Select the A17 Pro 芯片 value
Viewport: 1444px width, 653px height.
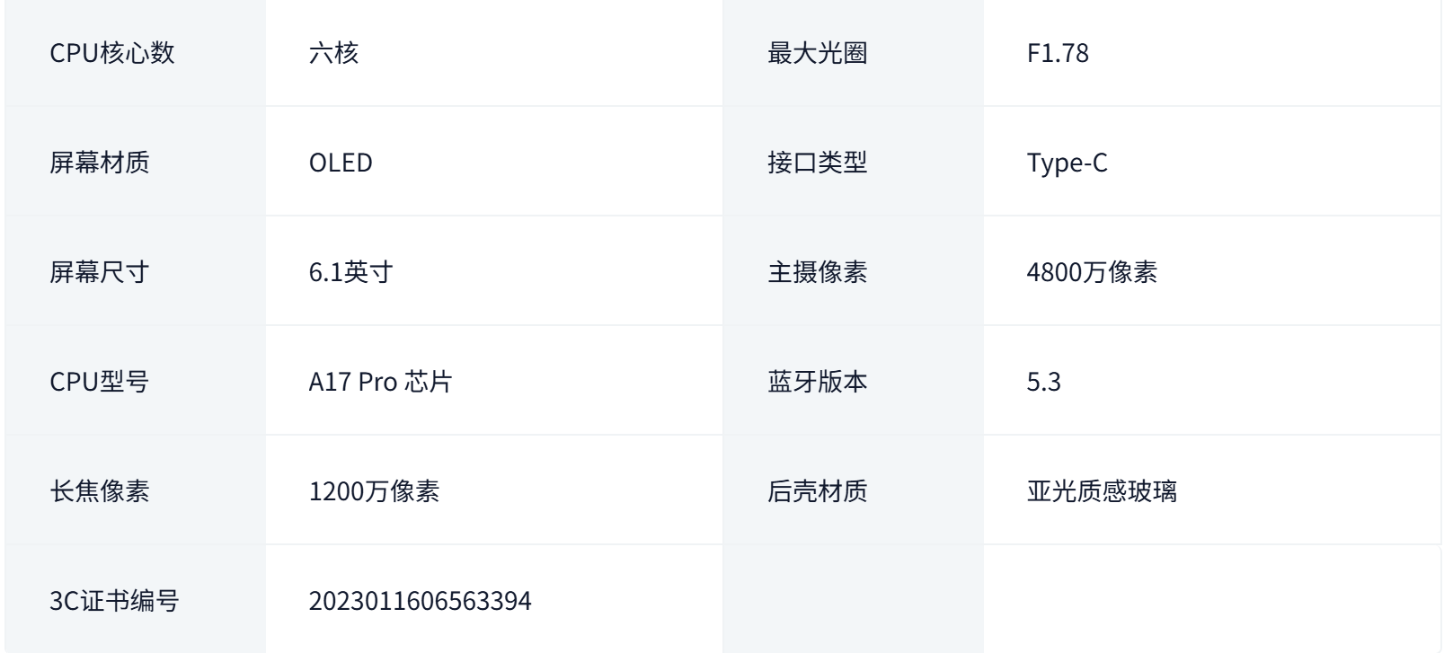click(380, 382)
